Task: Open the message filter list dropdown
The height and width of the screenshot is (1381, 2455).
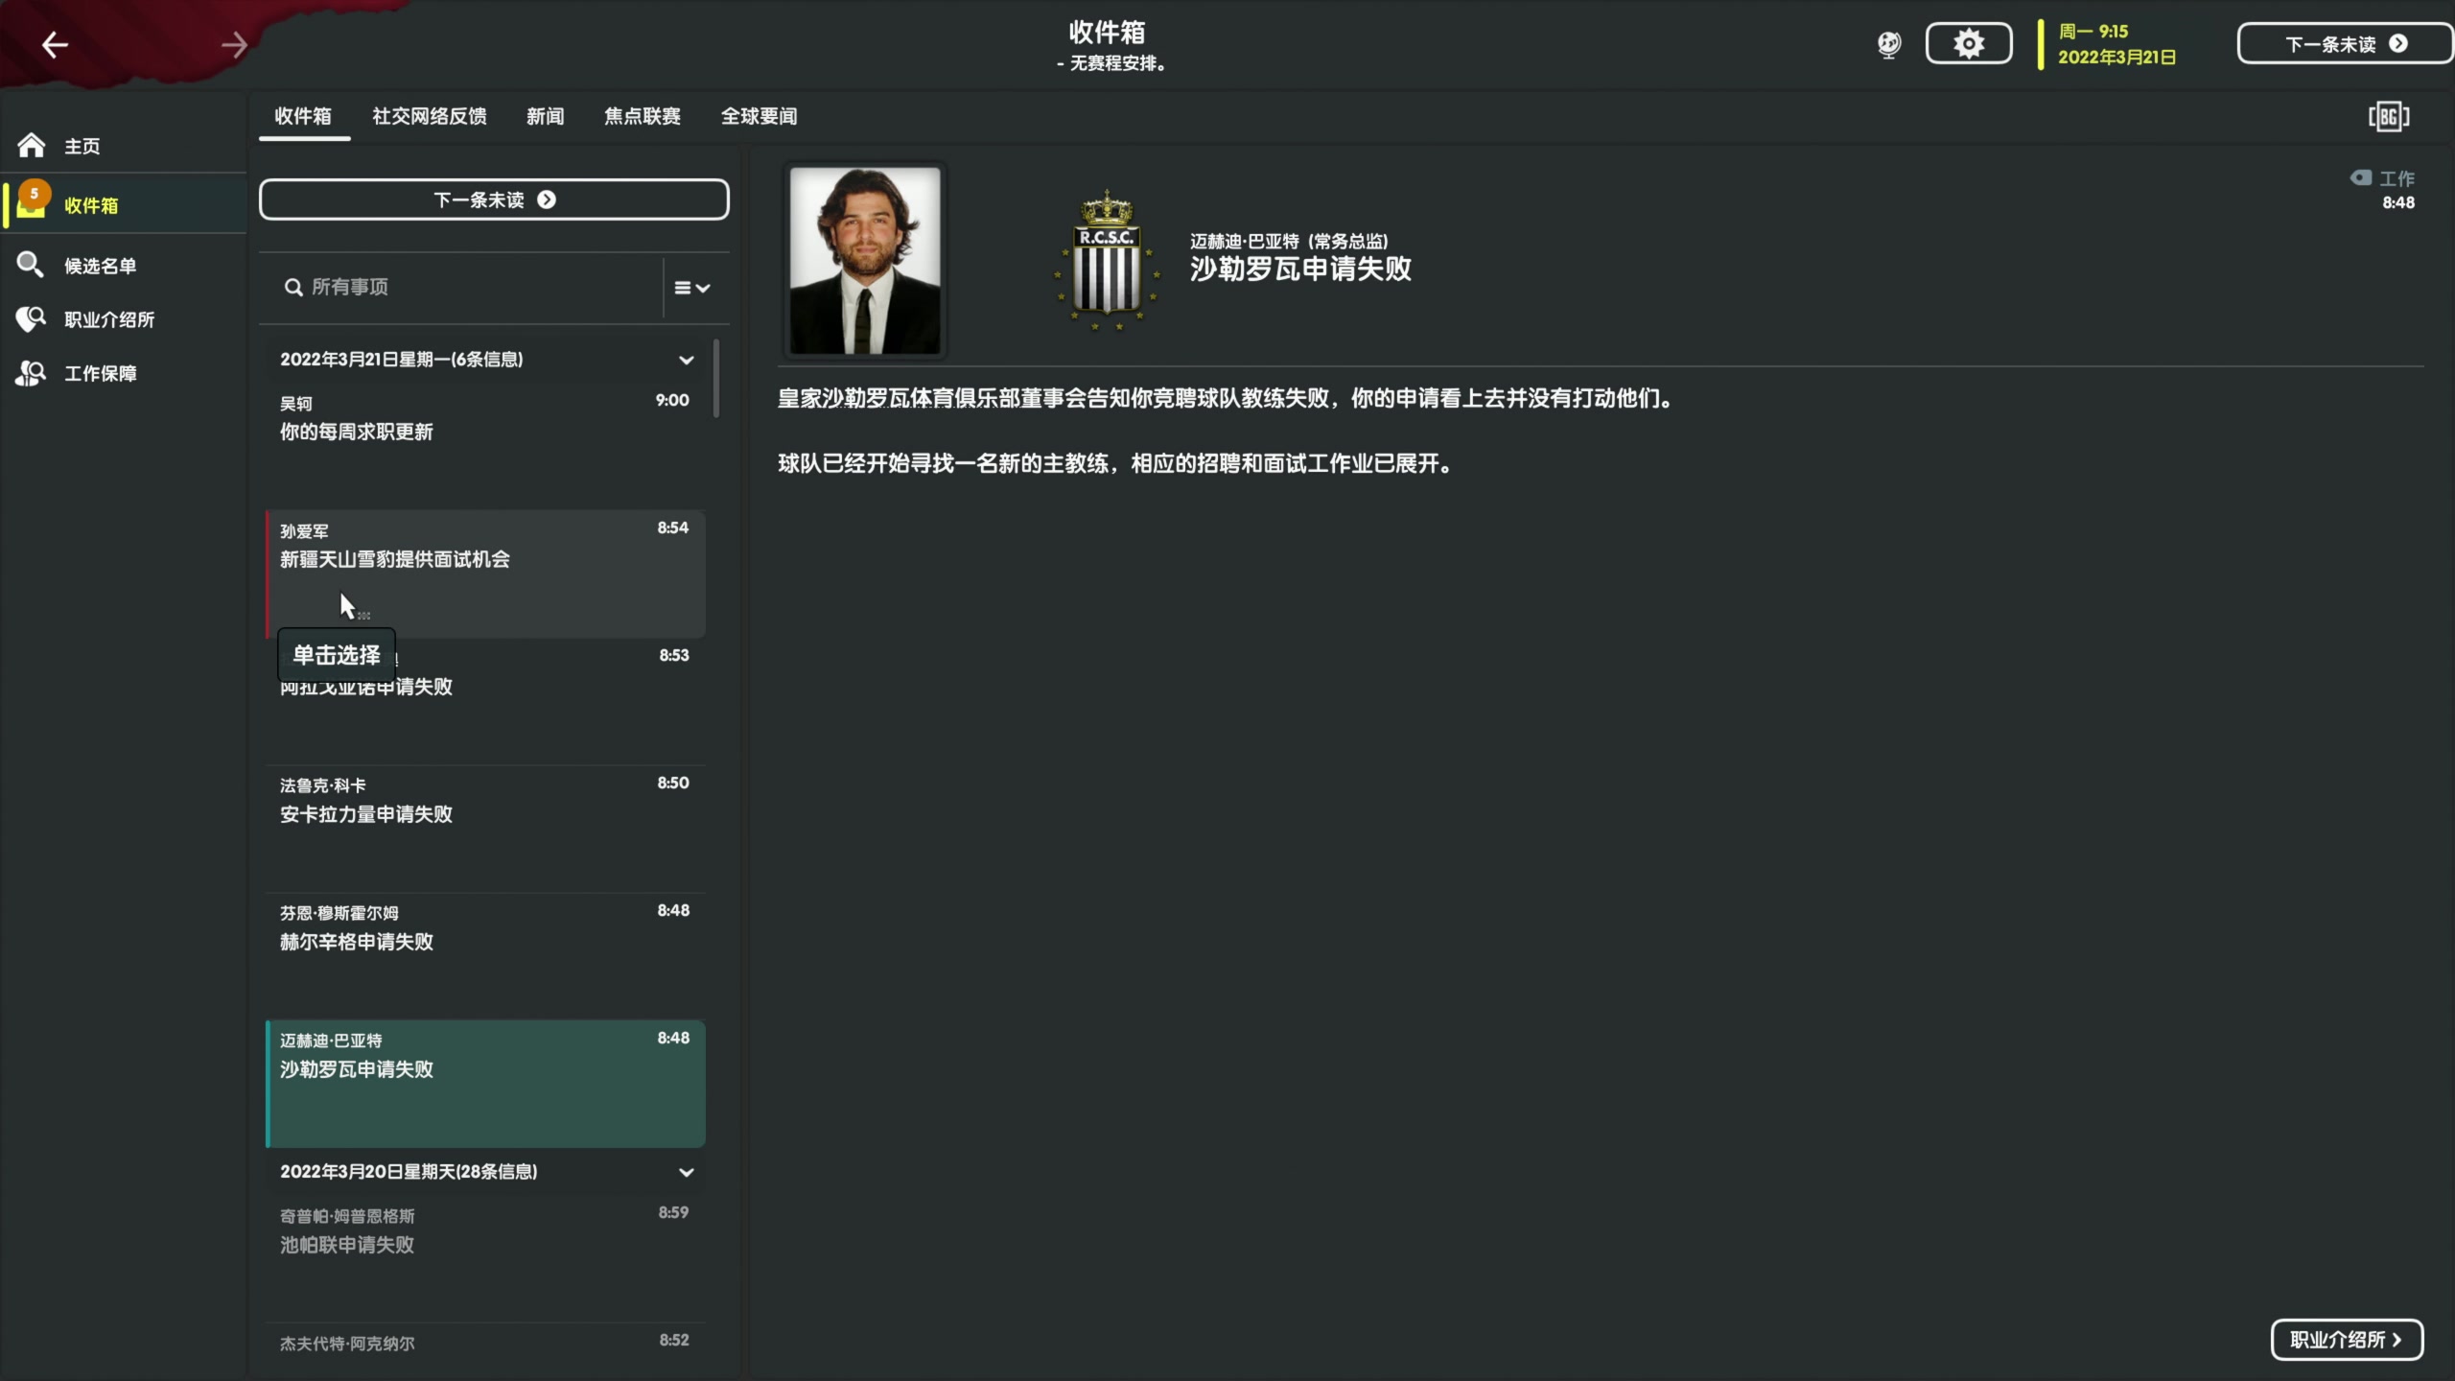Action: (691, 288)
